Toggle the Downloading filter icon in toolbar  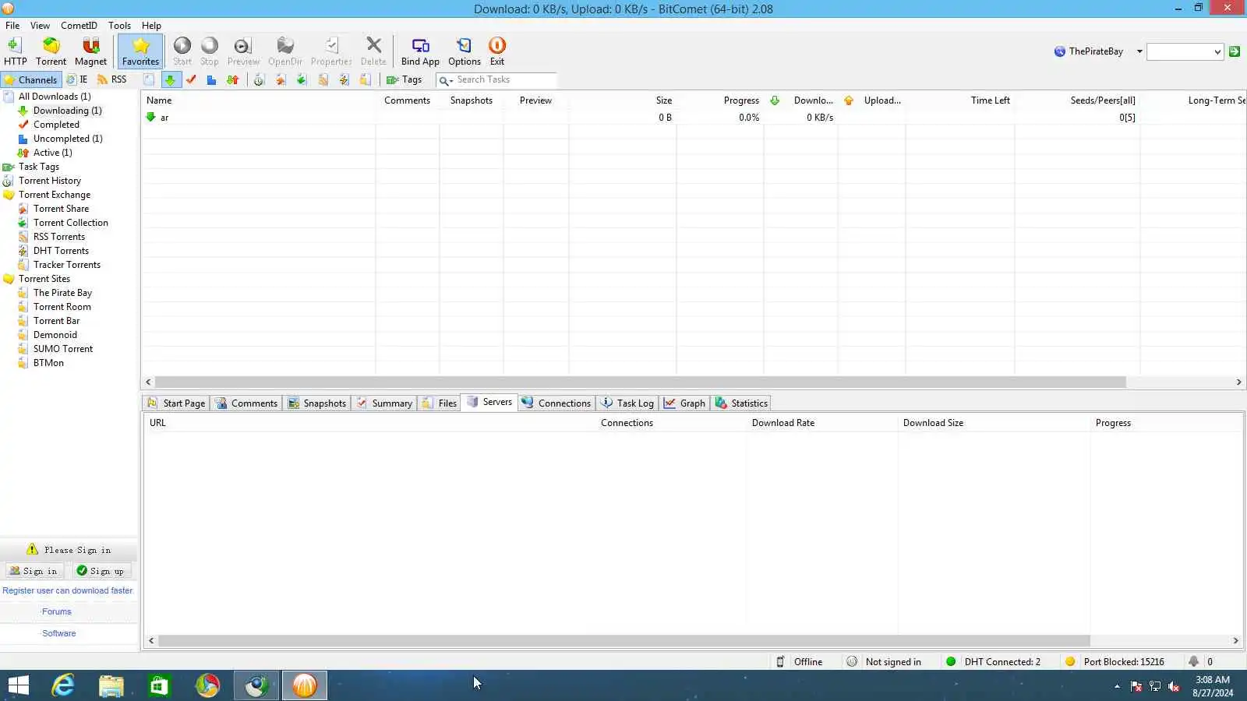171,79
